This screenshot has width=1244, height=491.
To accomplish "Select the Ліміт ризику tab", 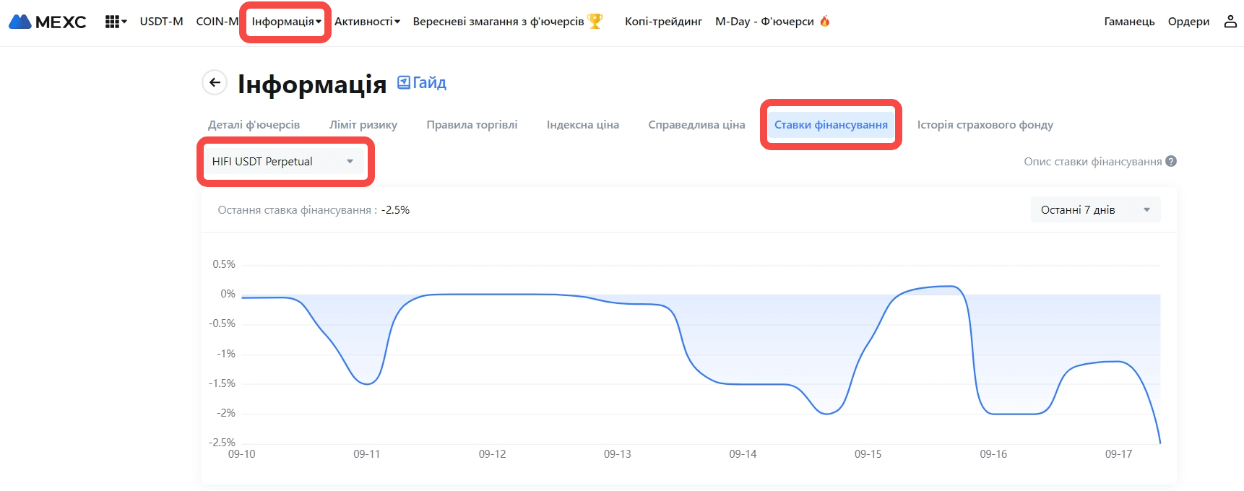I will click(x=363, y=125).
